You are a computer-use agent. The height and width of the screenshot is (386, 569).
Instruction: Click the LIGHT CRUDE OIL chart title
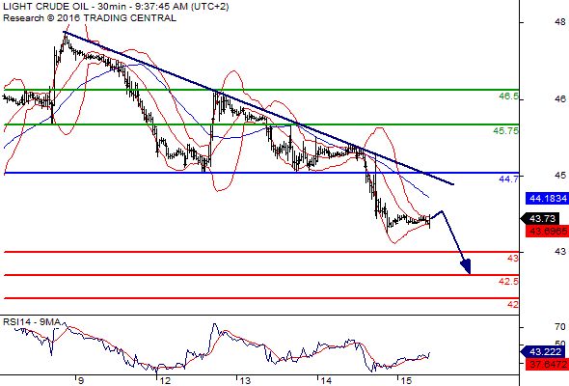[x=116, y=7]
